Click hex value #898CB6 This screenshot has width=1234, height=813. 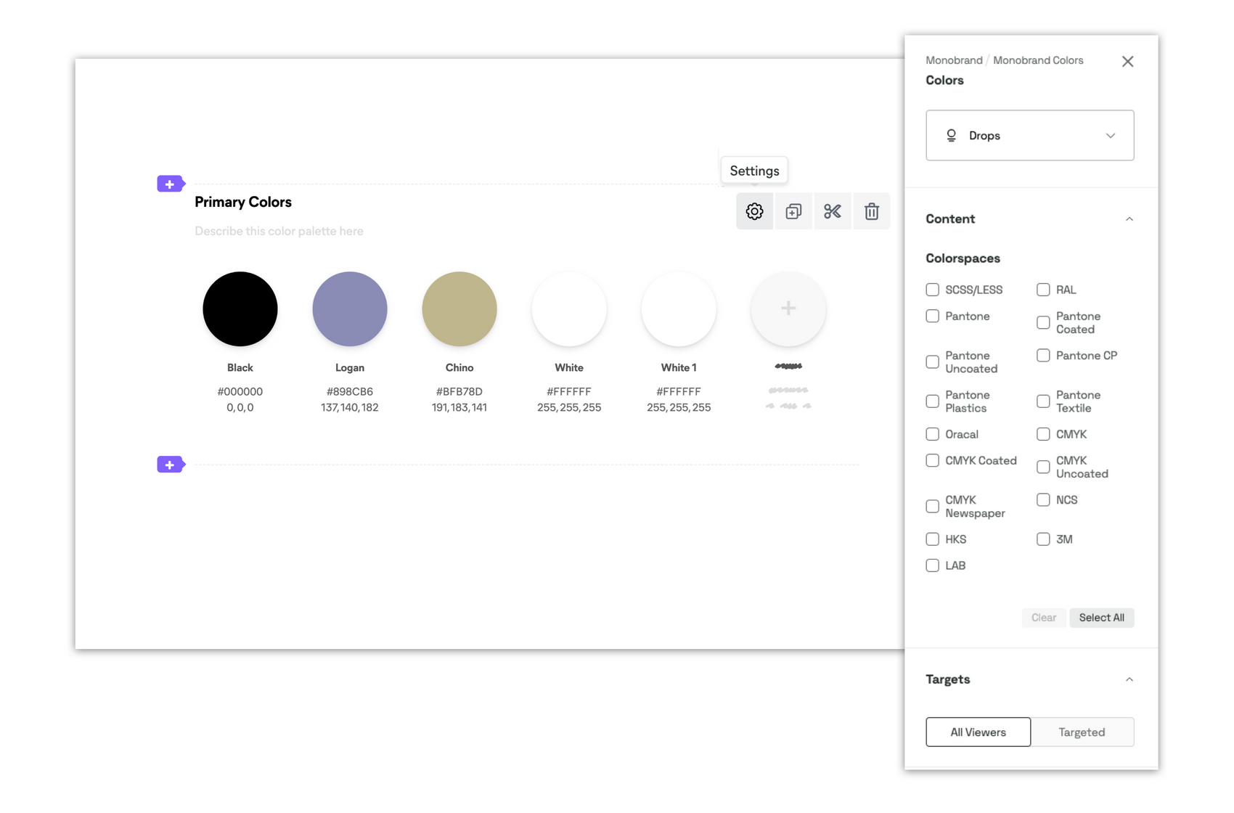350,391
